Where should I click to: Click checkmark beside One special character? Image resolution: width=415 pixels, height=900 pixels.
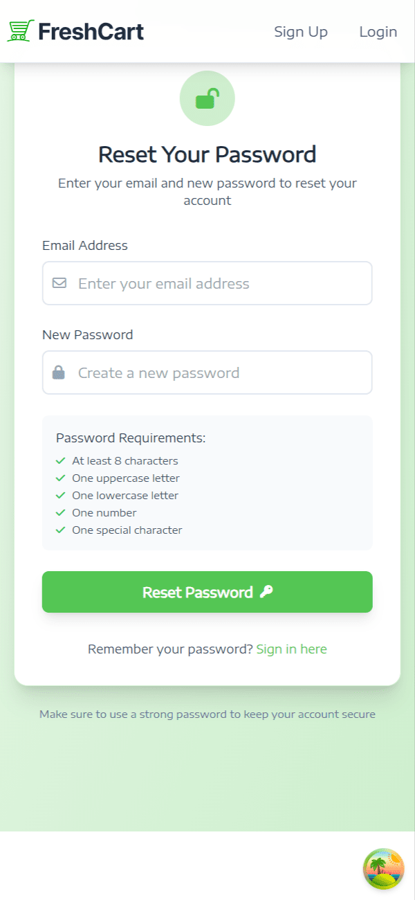click(61, 530)
